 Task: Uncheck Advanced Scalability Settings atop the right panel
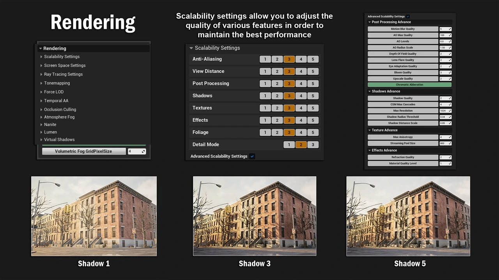pos(408,17)
